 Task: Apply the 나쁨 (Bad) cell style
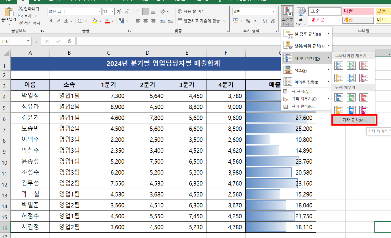tap(358, 12)
